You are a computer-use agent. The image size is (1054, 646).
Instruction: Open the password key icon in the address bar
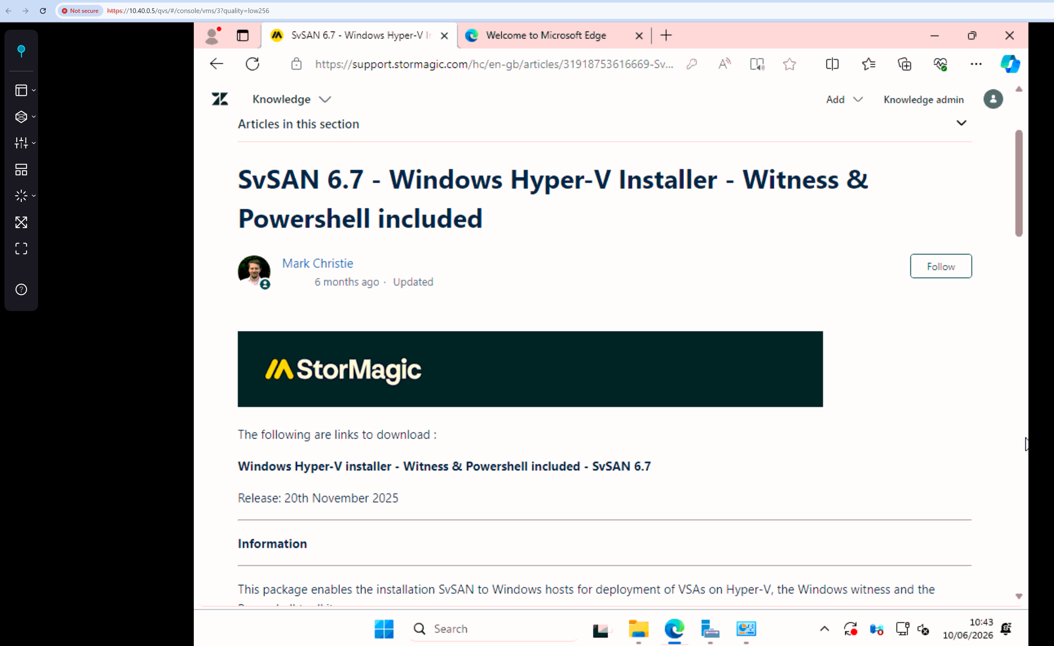click(692, 64)
